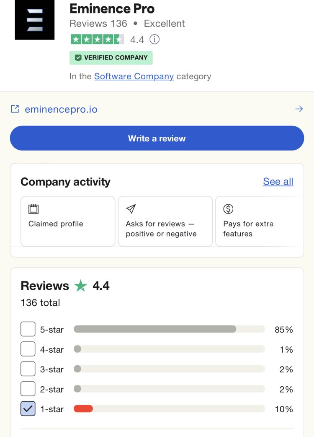The image size is (314, 437).
Task: Uncheck the 1-star filter checkbox
Action: [28, 409]
